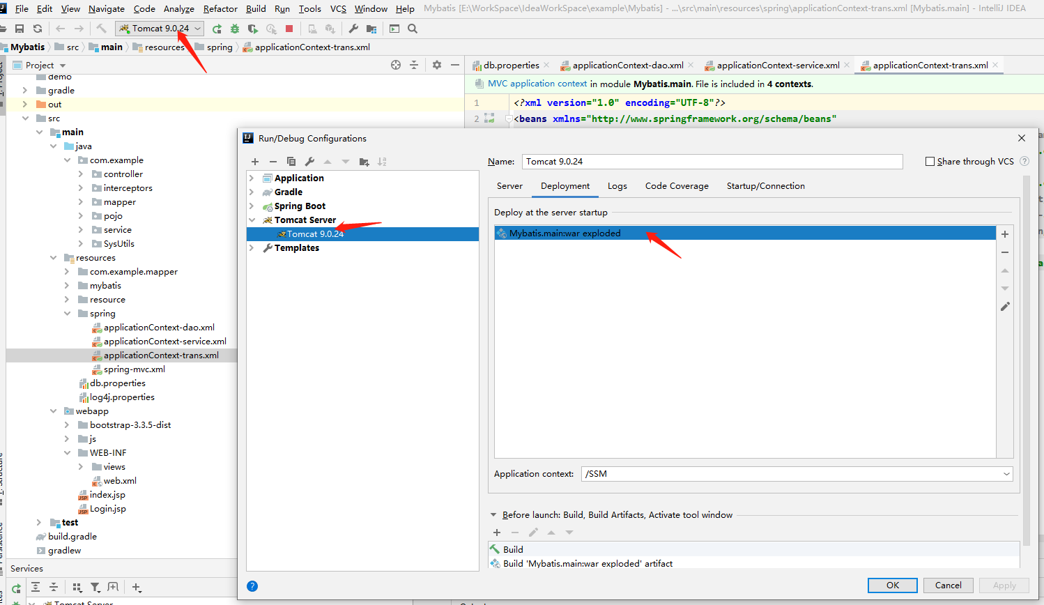Click the Save All toolbar icon

click(x=20, y=29)
